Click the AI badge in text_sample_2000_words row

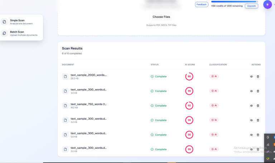coord(214,76)
